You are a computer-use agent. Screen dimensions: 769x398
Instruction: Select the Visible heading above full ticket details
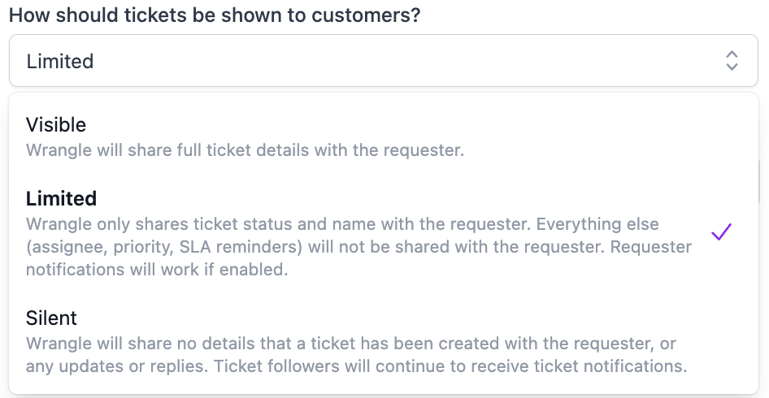tap(56, 124)
